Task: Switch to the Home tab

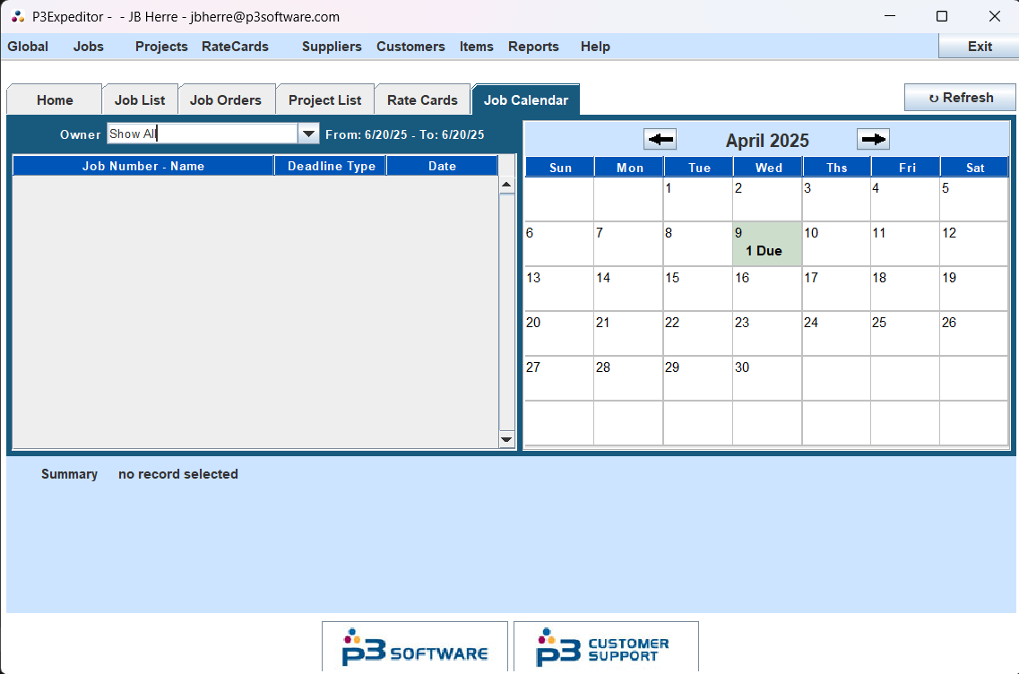Action: pos(55,100)
